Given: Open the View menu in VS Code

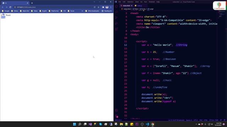Looking at the screenshot, I should point(137,2).
